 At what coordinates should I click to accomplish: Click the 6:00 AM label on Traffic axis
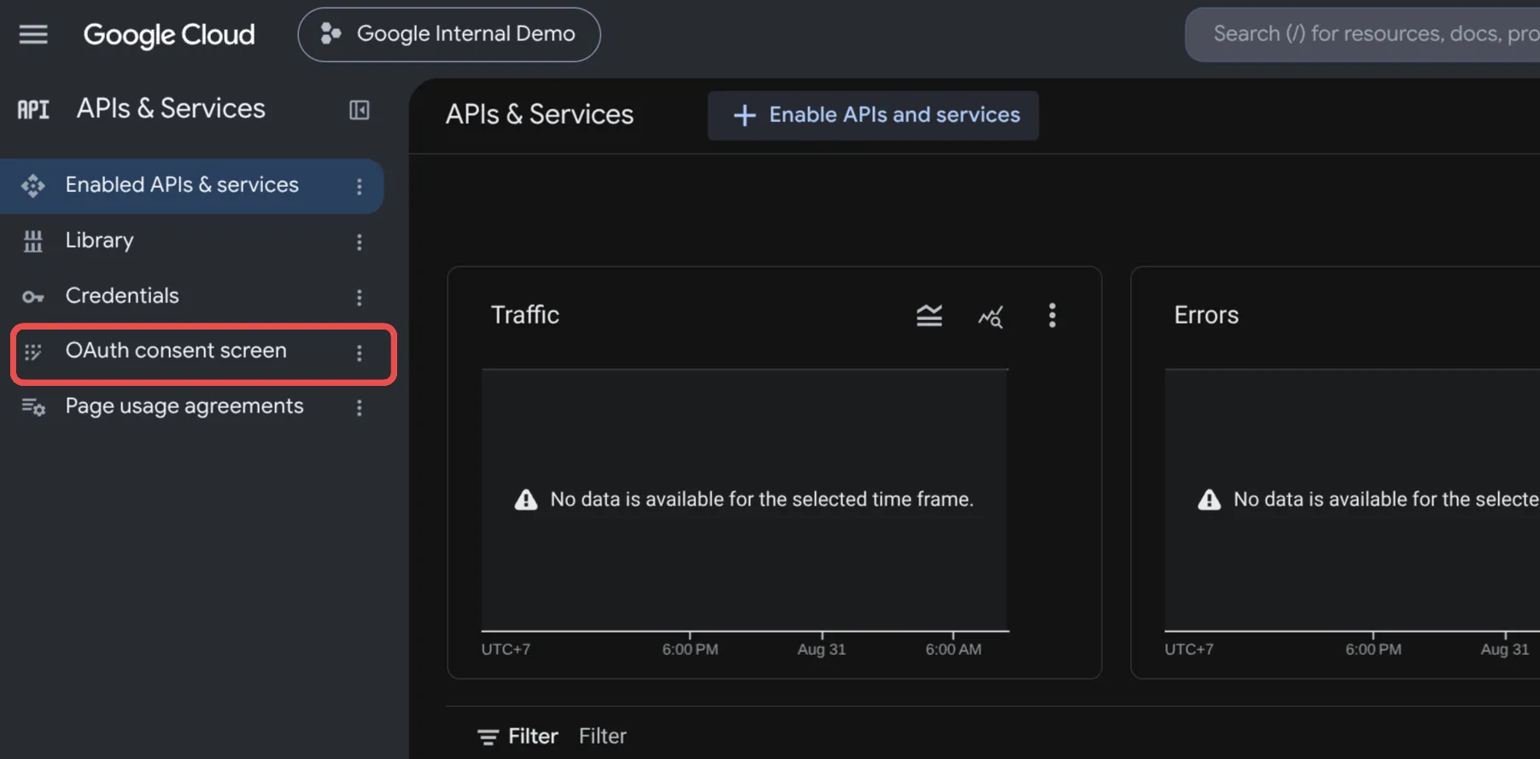pyautogui.click(x=953, y=650)
